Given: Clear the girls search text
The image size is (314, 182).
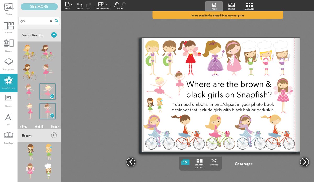Looking at the screenshot, I should pyautogui.click(x=51, y=21).
